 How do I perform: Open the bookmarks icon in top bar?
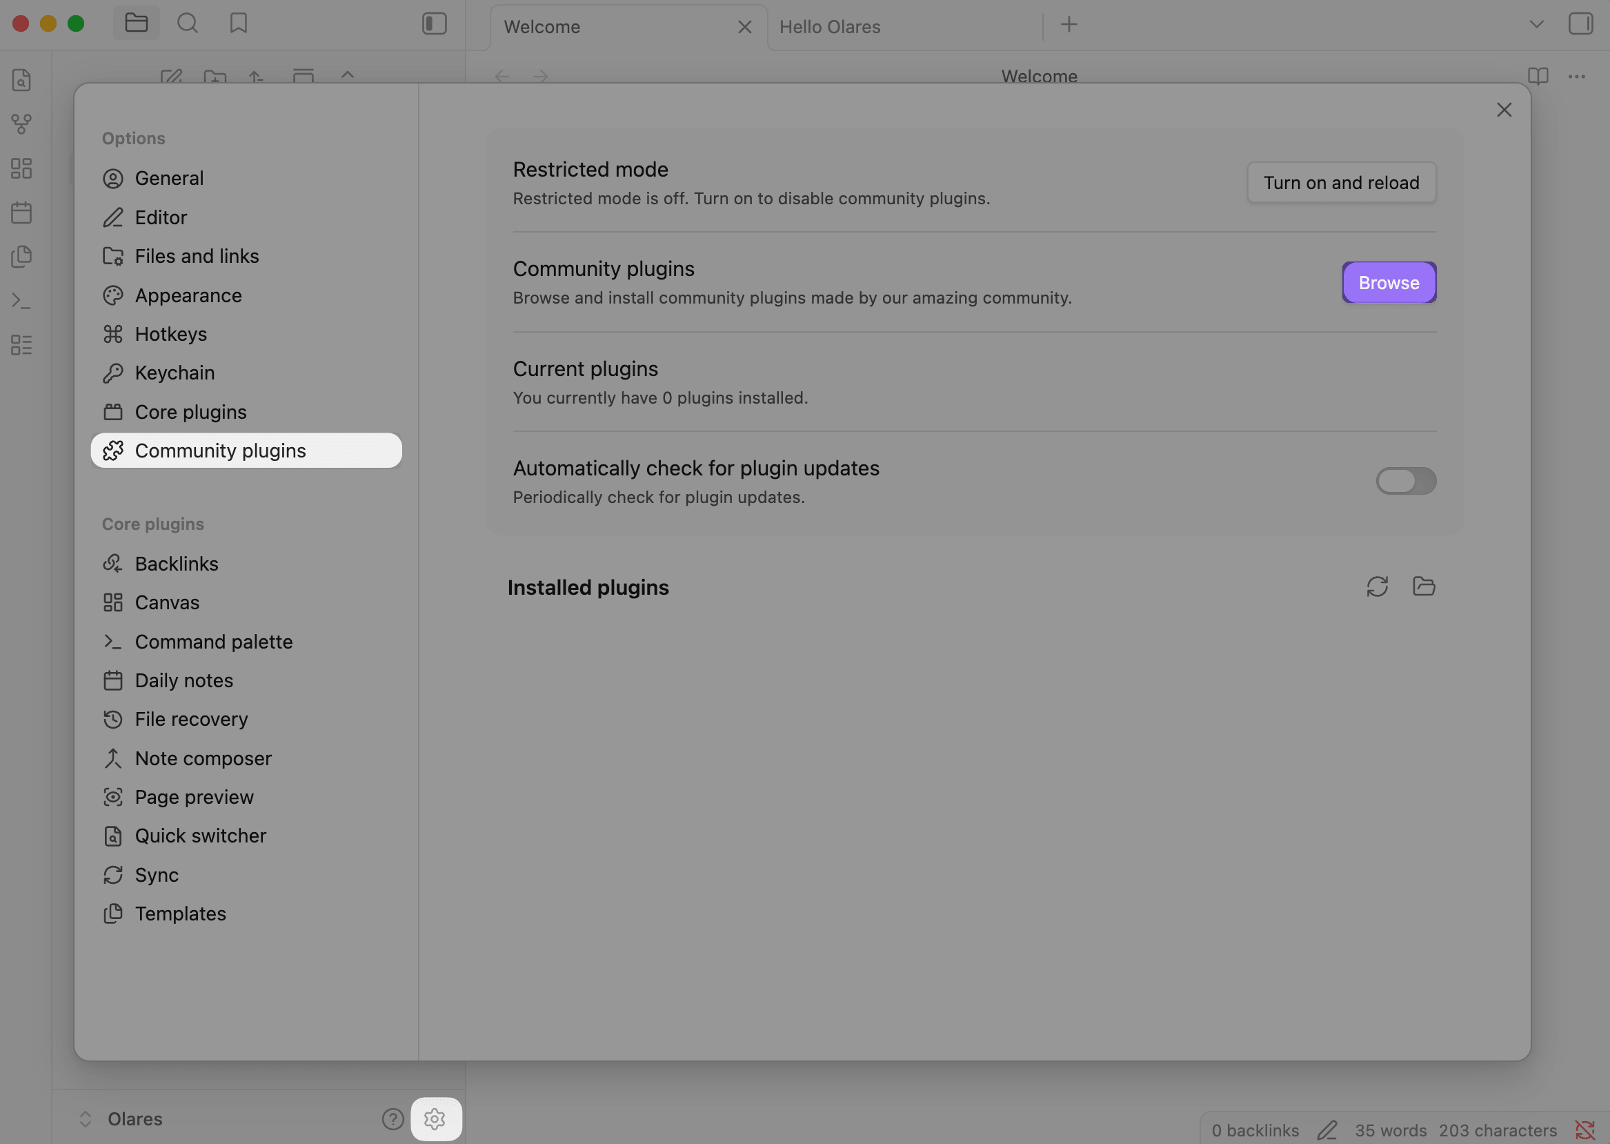239,23
